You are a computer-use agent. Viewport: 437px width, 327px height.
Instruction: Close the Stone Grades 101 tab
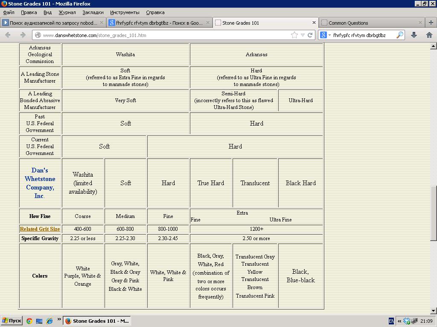tap(314, 23)
